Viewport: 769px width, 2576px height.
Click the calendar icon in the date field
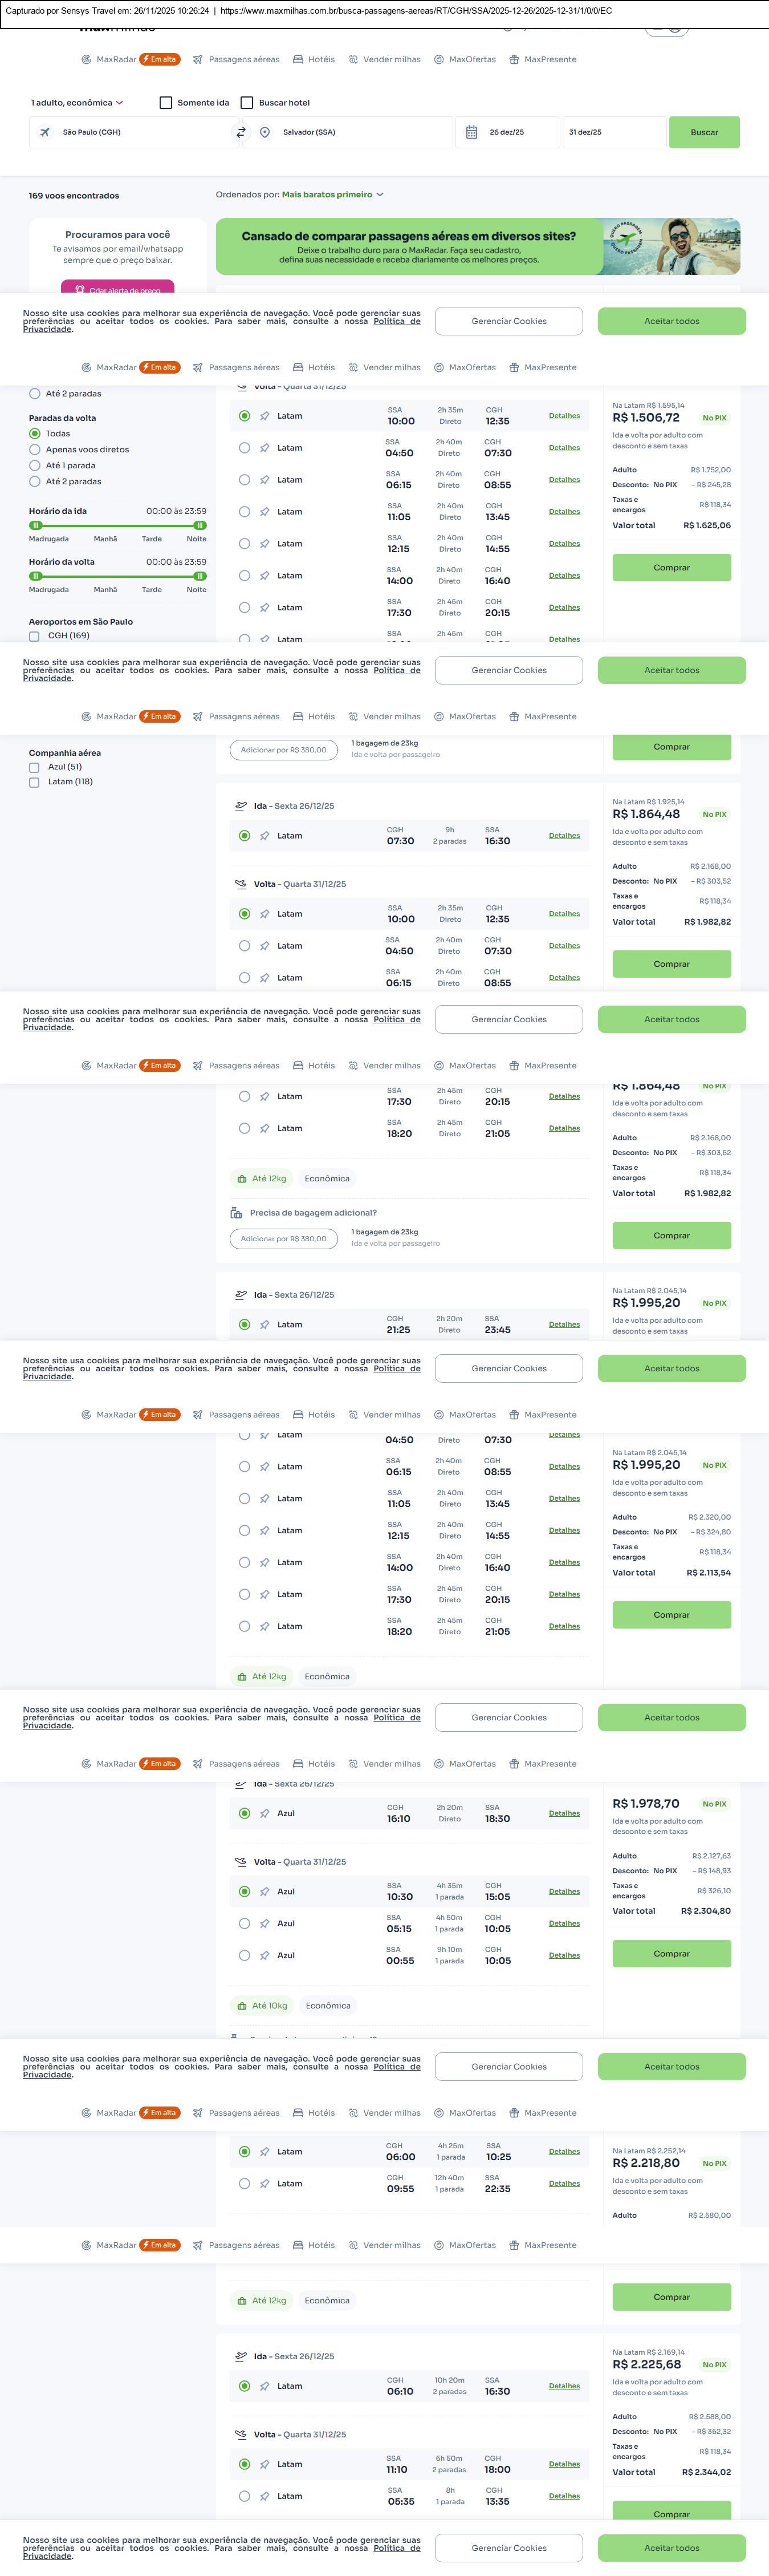coord(472,132)
